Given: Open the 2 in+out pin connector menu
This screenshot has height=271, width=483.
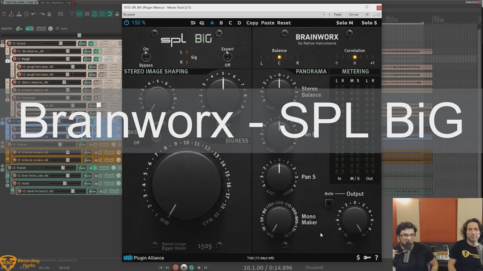Looking at the screenshot, I should coord(354,14).
